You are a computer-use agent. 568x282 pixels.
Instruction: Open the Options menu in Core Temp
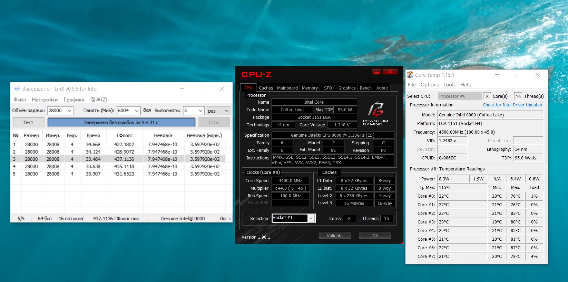pyautogui.click(x=430, y=85)
